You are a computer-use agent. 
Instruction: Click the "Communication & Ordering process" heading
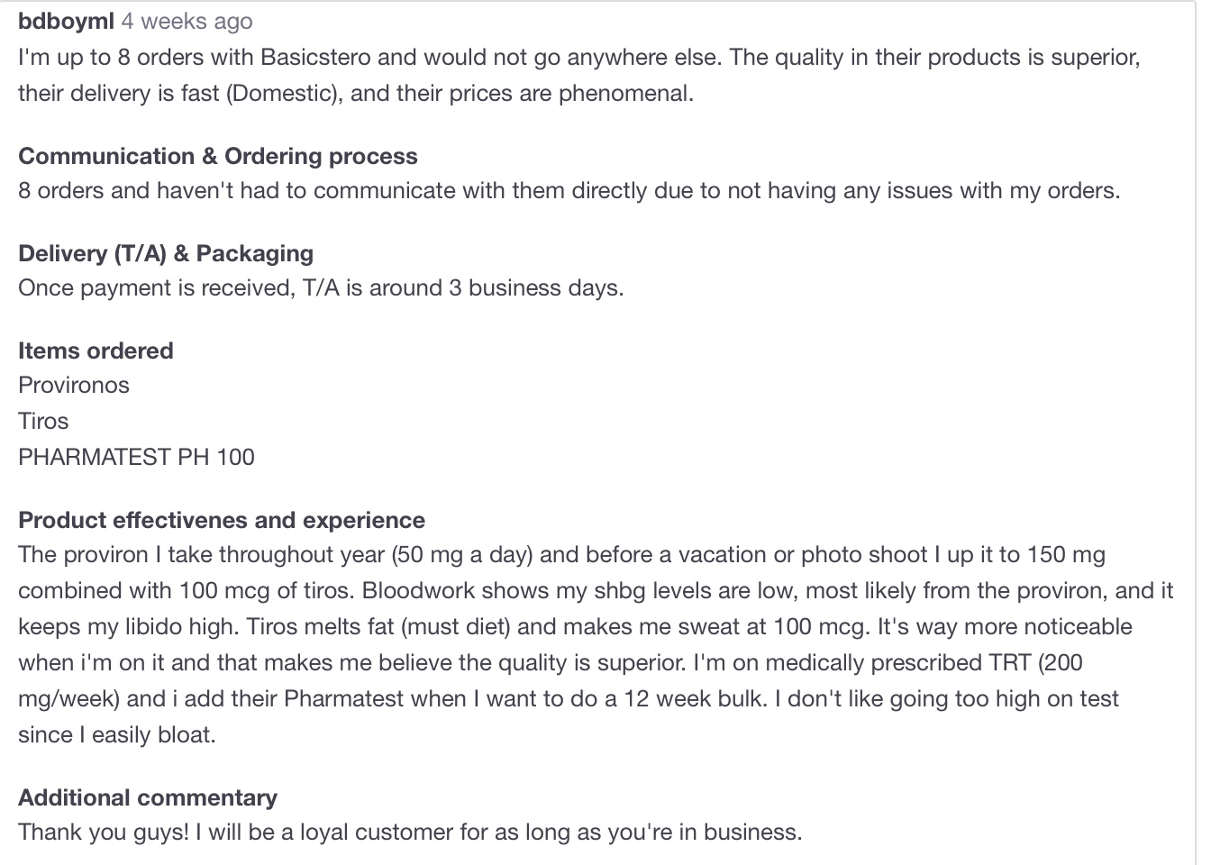tap(217, 156)
